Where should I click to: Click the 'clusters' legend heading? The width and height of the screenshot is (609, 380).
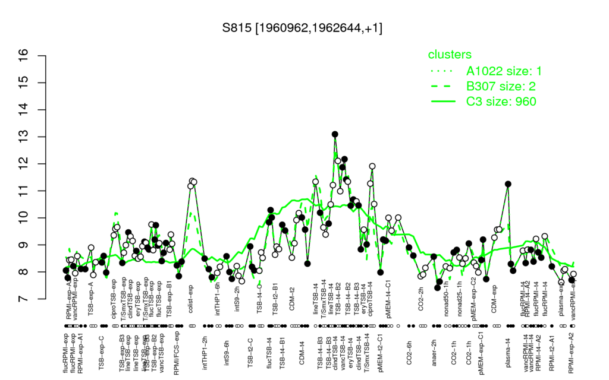click(x=450, y=54)
